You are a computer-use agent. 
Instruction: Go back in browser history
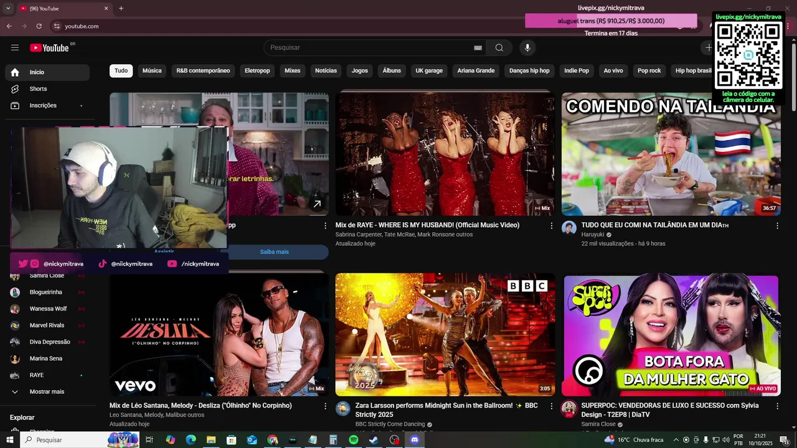(9, 26)
